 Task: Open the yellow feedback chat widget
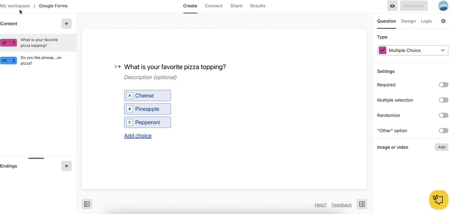click(x=439, y=200)
